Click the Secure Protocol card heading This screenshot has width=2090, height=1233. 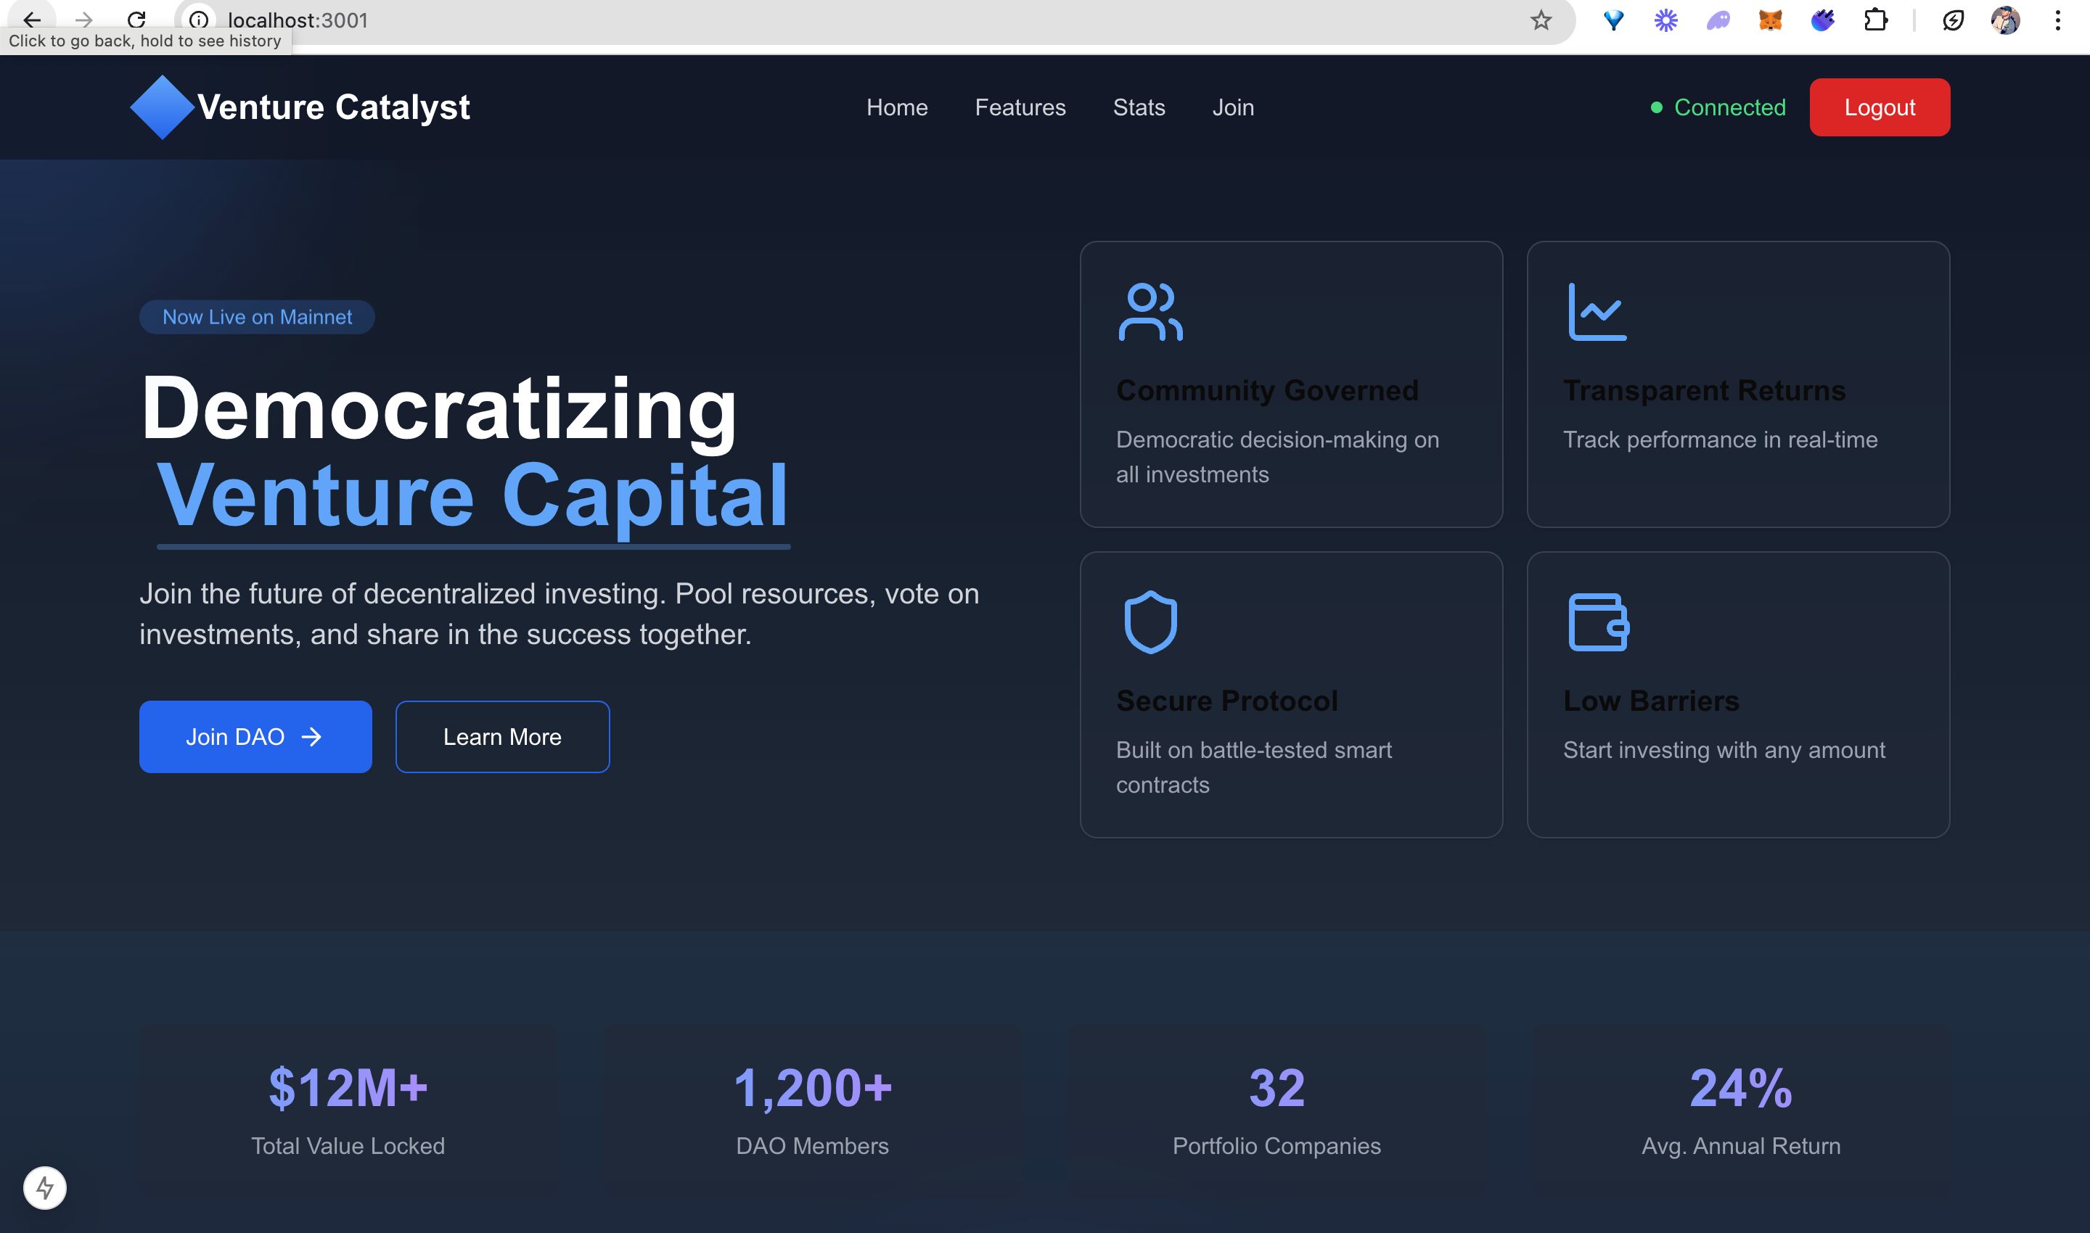[1227, 701]
